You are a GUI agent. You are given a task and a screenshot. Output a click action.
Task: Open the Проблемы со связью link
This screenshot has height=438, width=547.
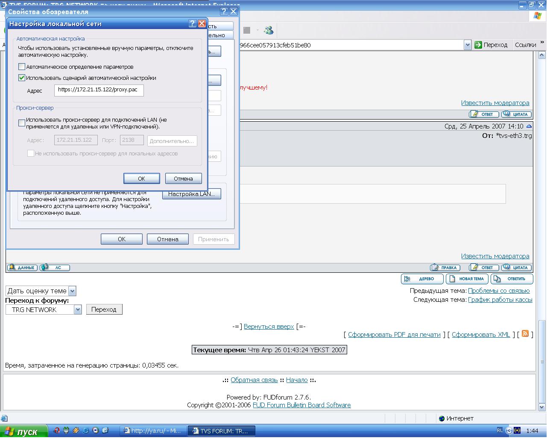coord(499,291)
